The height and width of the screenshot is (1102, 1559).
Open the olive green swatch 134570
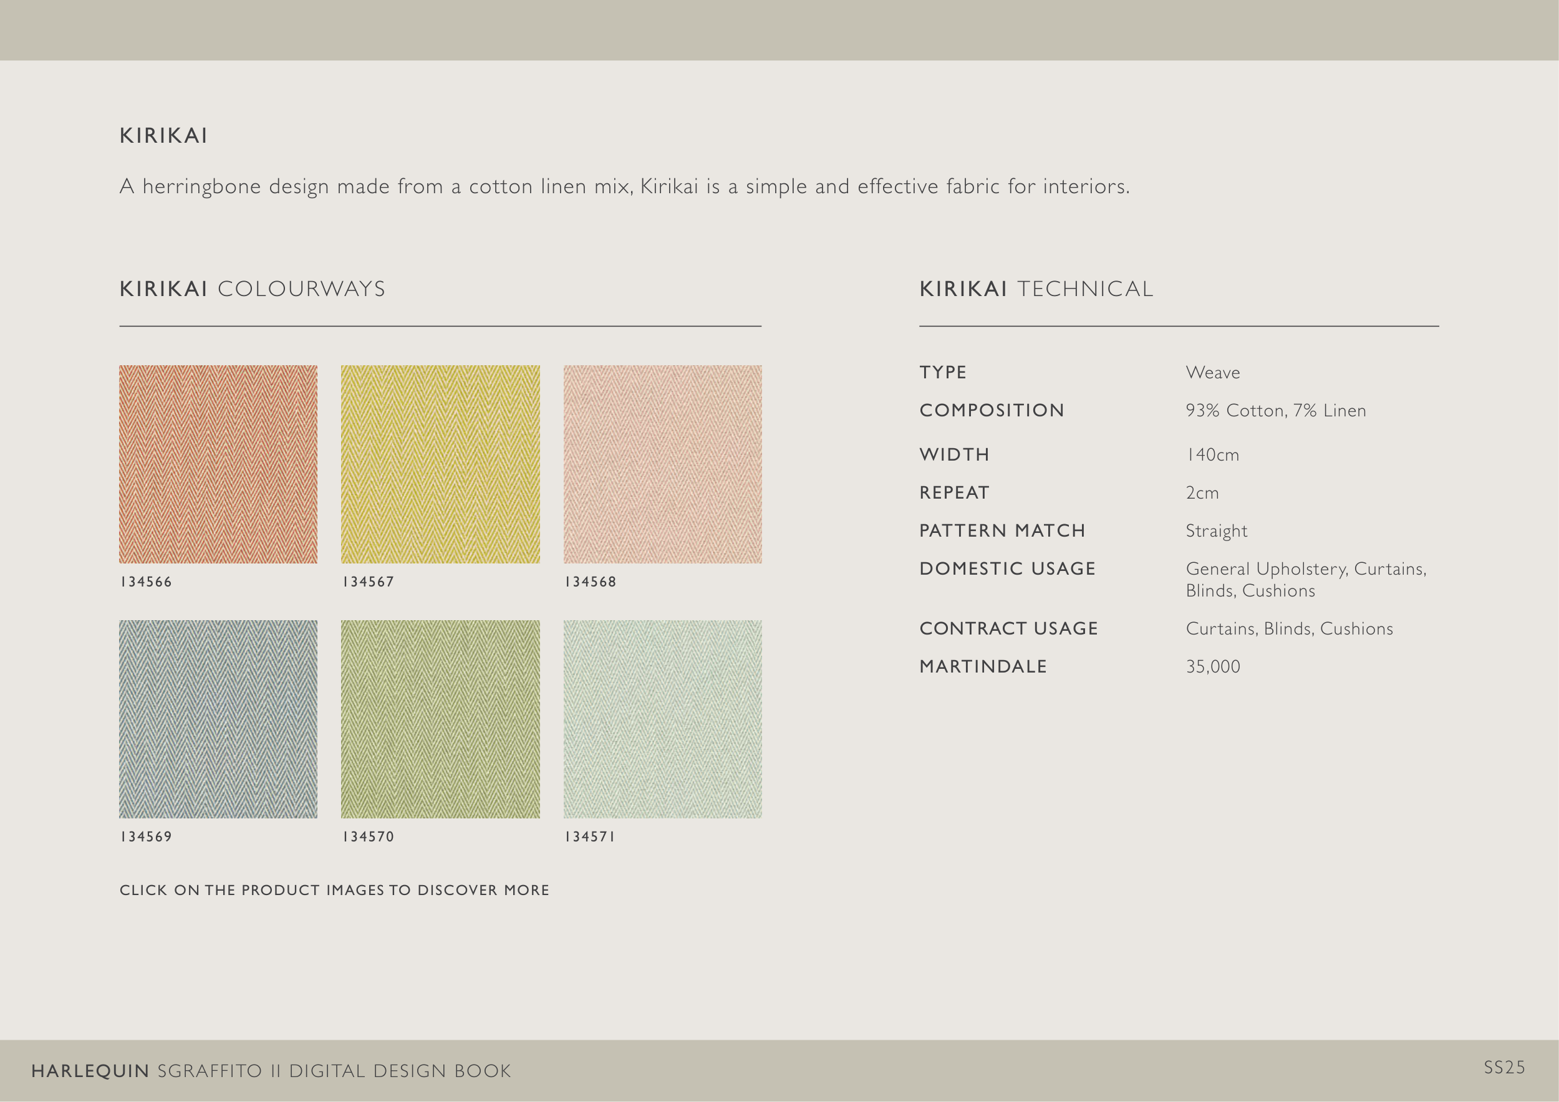pyautogui.click(x=440, y=719)
